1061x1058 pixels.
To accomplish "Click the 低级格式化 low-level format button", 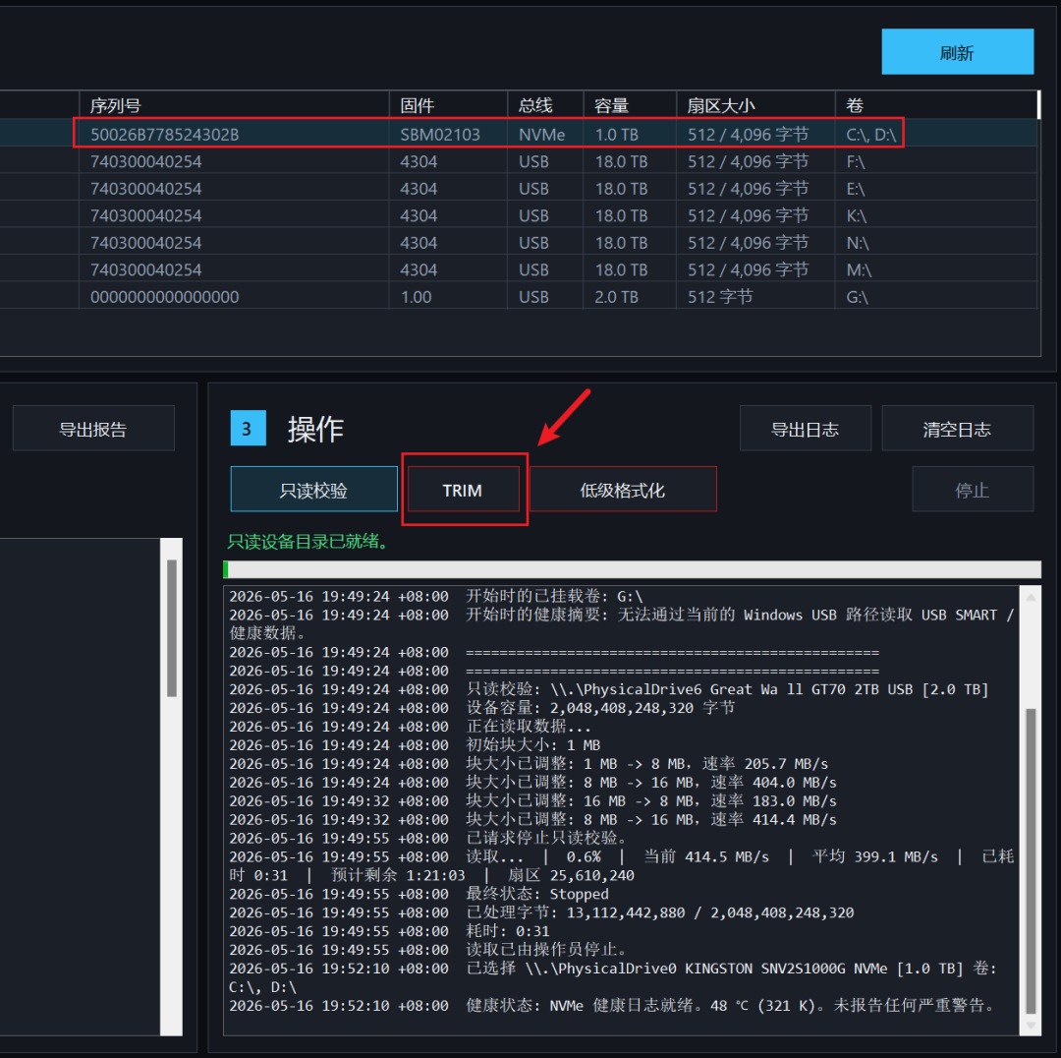I will point(623,489).
